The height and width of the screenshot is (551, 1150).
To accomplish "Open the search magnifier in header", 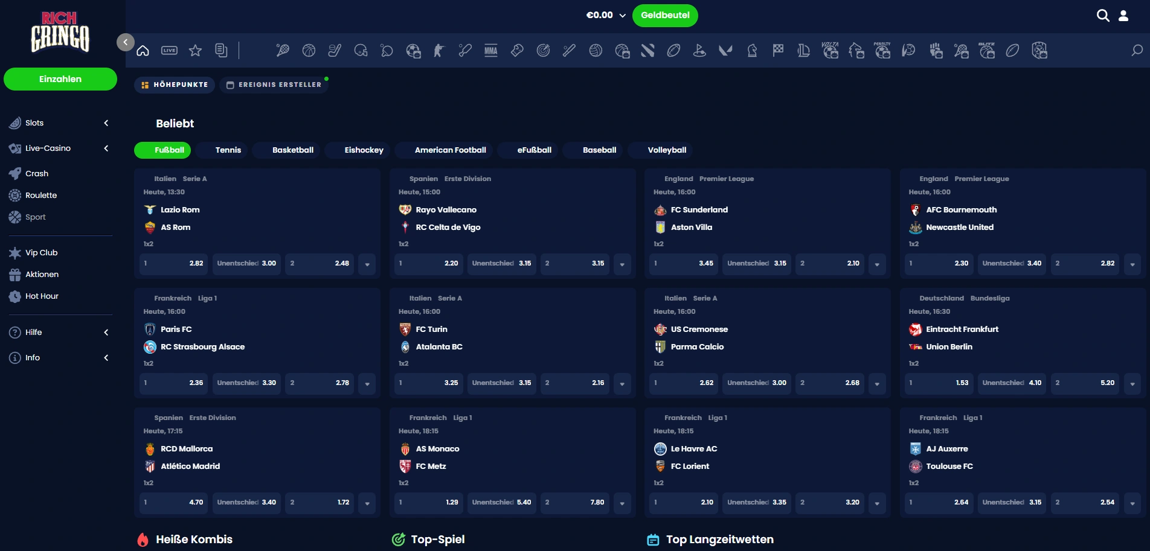I will [1103, 16].
